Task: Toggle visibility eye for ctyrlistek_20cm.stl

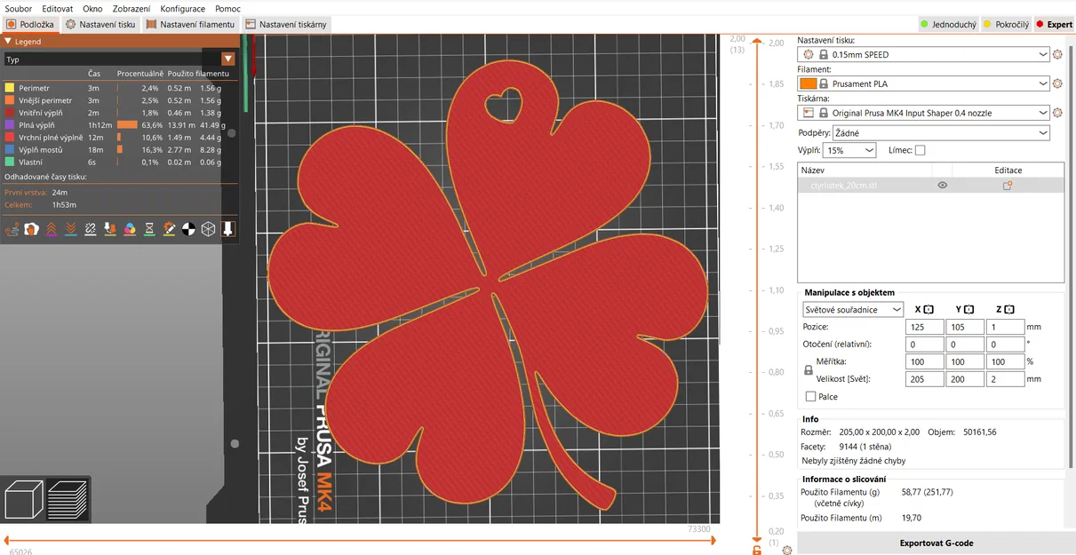Action: pos(942,186)
